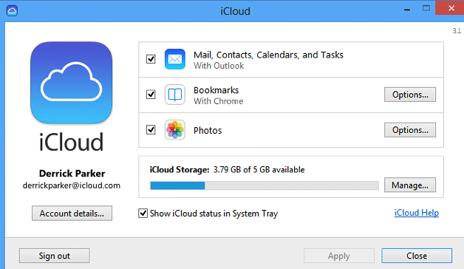Click the derrickparker@icloud.com email text
This screenshot has height=269, width=464.
coord(72,185)
